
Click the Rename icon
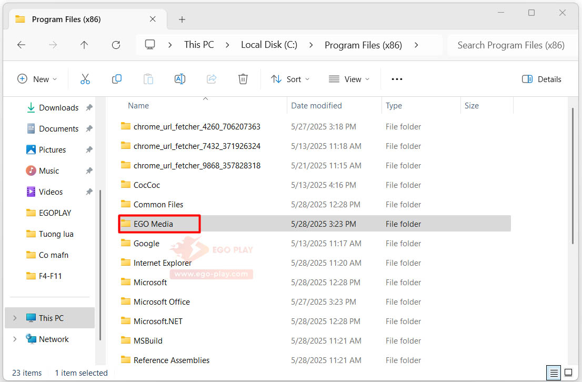coord(179,79)
